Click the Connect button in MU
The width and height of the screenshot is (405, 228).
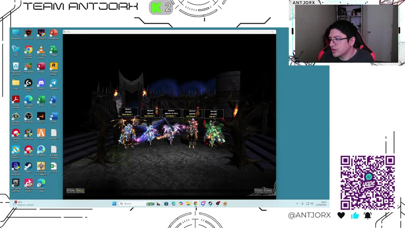(x=259, y=191)
